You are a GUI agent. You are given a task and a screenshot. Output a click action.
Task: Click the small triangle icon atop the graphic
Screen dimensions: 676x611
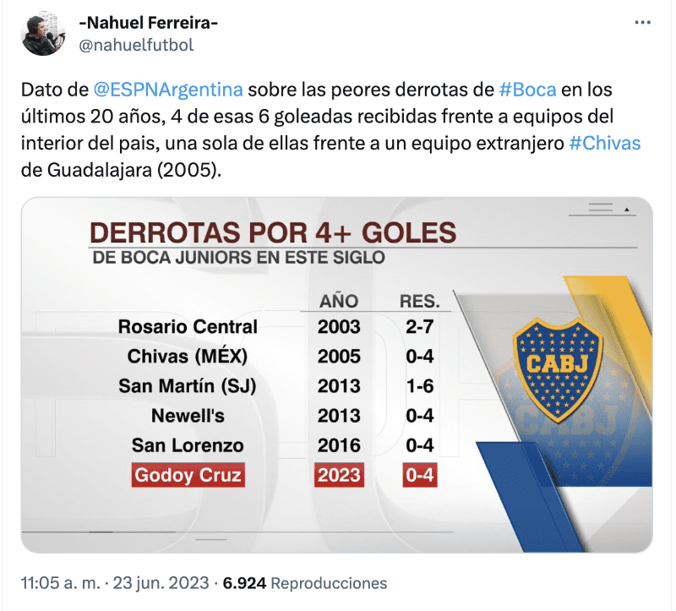[x=626, y=208]
